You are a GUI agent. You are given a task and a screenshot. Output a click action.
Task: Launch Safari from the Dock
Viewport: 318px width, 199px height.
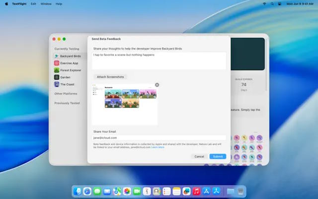pyautogui.click(x=87, y=191)
